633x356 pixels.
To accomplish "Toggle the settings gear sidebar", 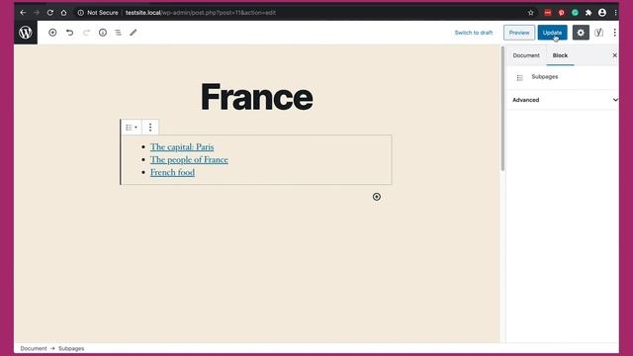I will click(x=581, y=33).
